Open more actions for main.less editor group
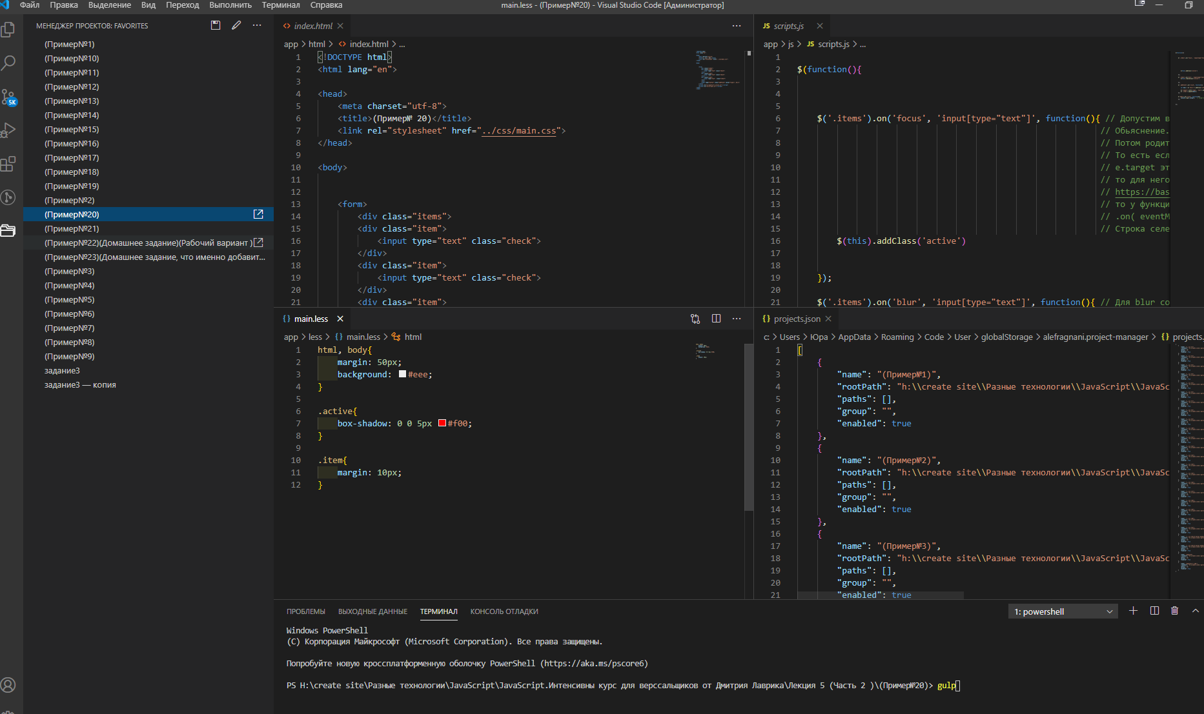This screenshot has height=714, width=1204. click(737, 319)
